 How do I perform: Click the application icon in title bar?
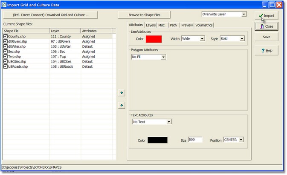[4, 5]
